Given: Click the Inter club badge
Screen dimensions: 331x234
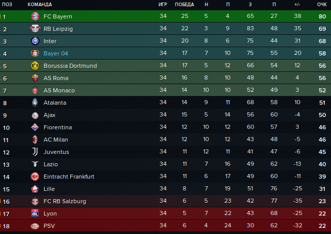Looking at the screenshot, I should click(35, 41).
